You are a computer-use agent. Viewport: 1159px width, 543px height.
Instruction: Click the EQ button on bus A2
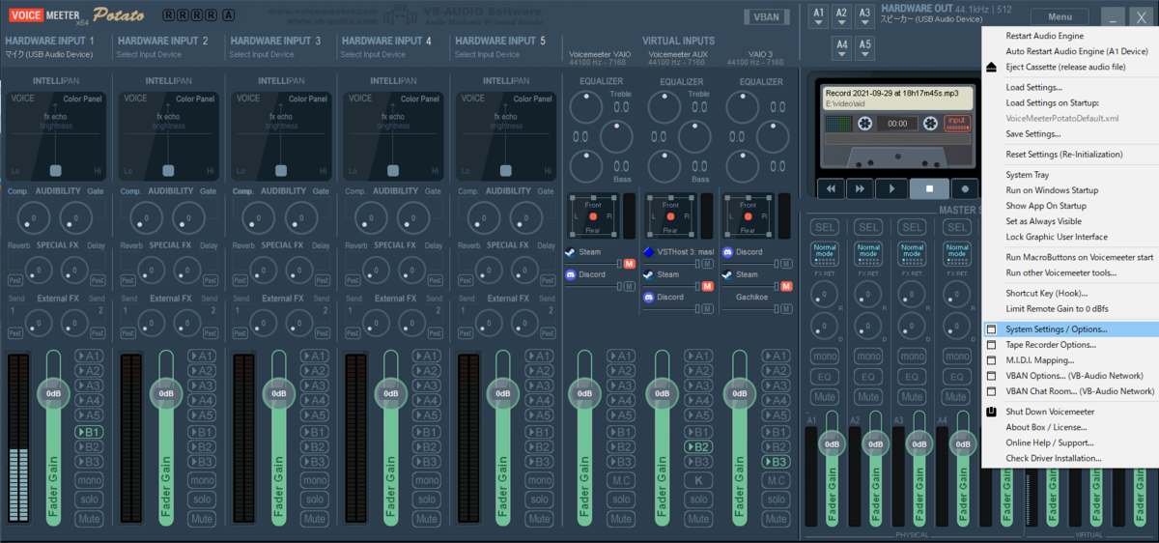pyautogui.click(x=868, y=377)
